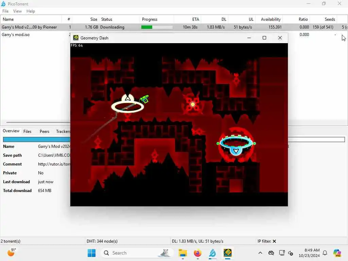
Task: Click the blue pieces progress bar in Overview
Action: [37, 139]
